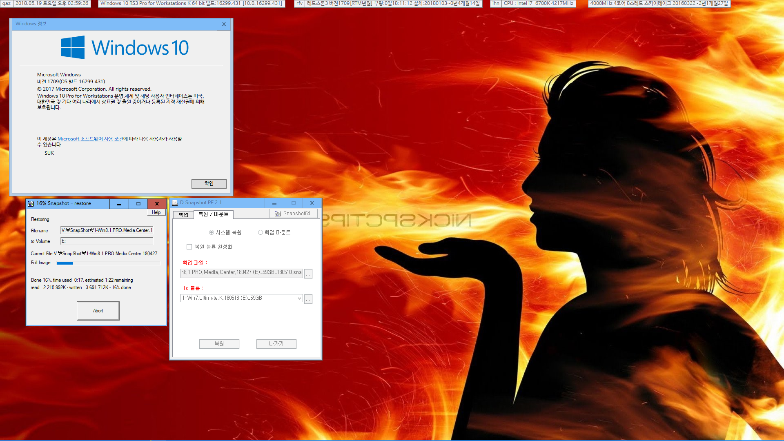Click the Snapshot64 button icon
This screenshot has width=784, height=441.
pyautogui.click(x=278, y=214)
